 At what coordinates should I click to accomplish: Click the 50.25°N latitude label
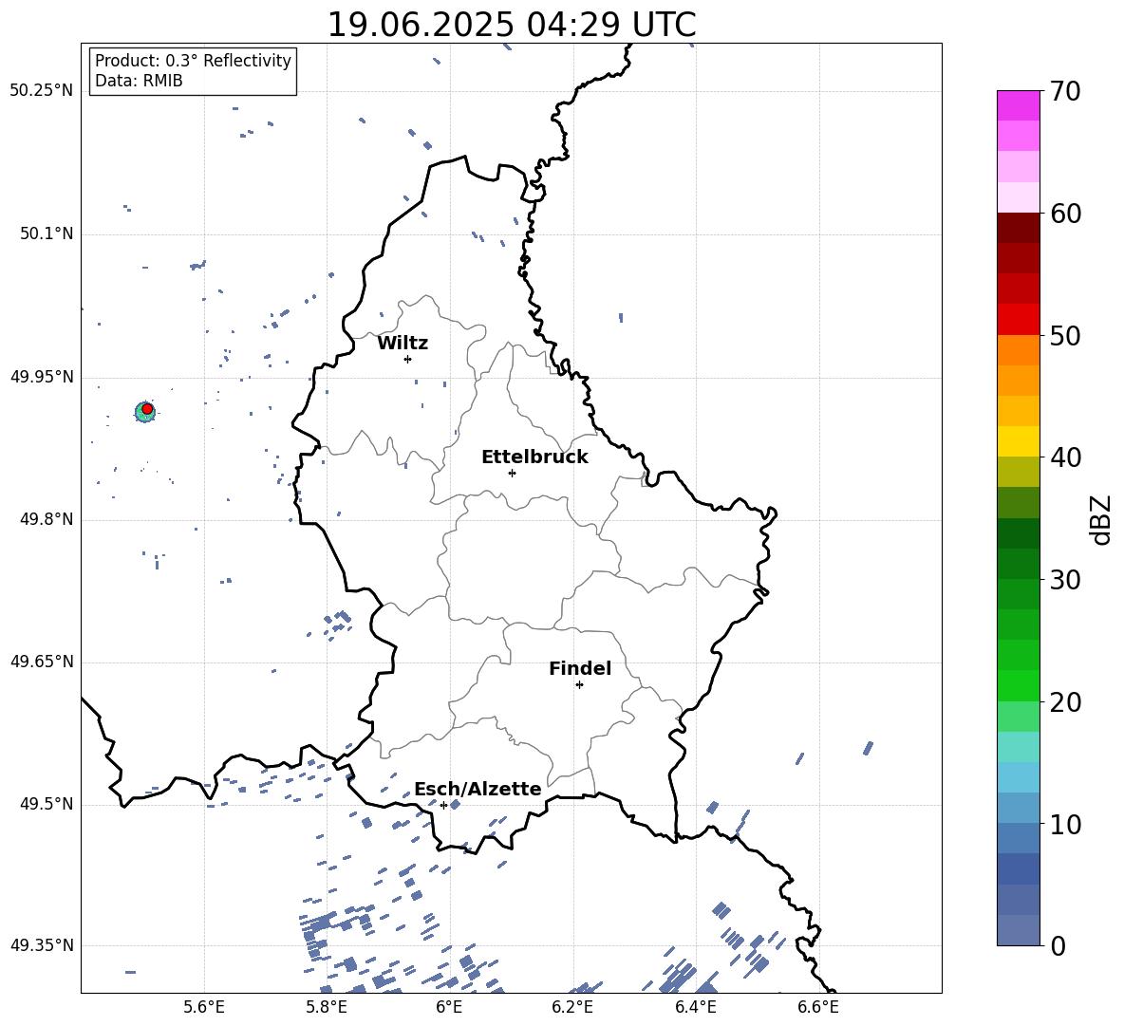(x=42, y=91)
